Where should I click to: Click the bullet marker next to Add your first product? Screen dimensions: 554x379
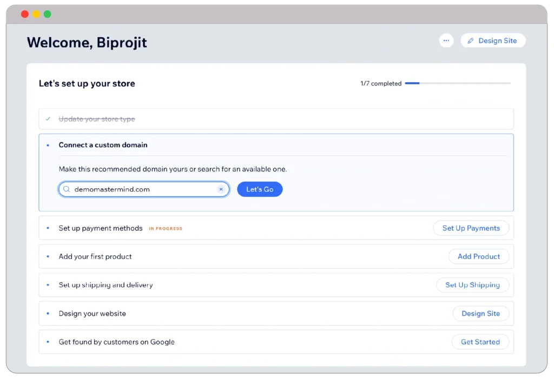click(48, 256)
